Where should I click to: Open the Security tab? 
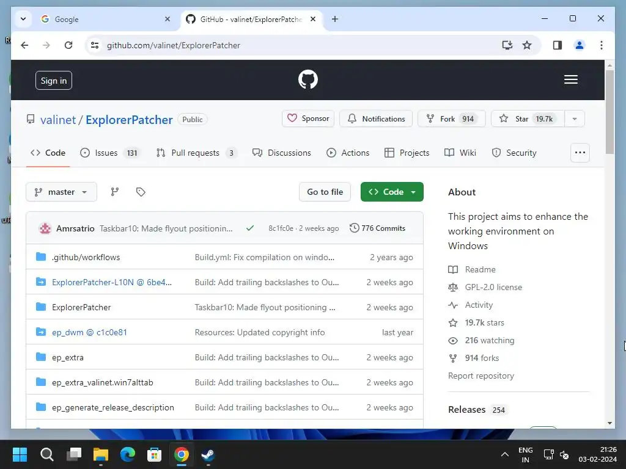514,153
